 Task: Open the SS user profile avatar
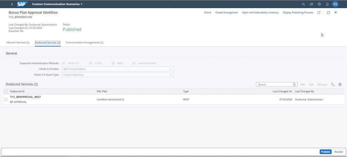tap(335, 4)
